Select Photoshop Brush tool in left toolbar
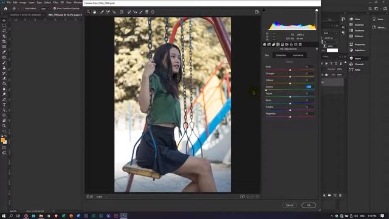 click(4, 62)
